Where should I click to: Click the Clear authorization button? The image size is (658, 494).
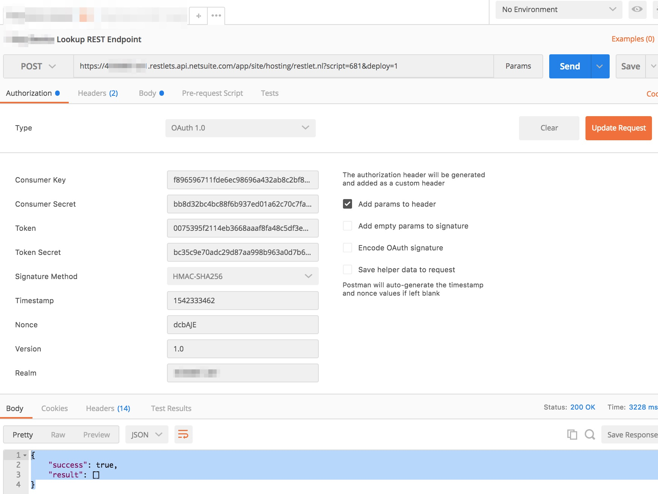coord(549,128)
